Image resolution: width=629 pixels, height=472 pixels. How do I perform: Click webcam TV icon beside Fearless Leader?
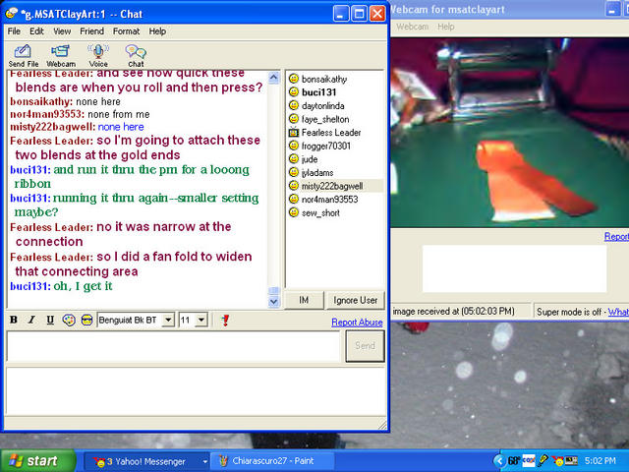[294, 132]
